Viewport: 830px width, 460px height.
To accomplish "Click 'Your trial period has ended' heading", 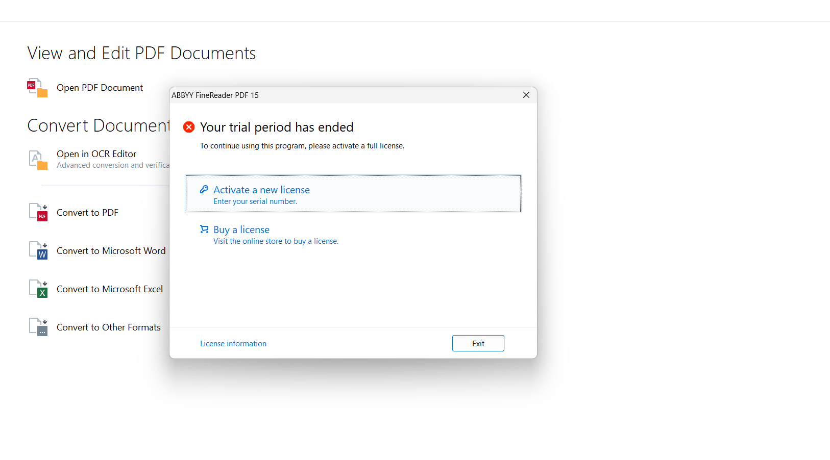I will point(277,127).
